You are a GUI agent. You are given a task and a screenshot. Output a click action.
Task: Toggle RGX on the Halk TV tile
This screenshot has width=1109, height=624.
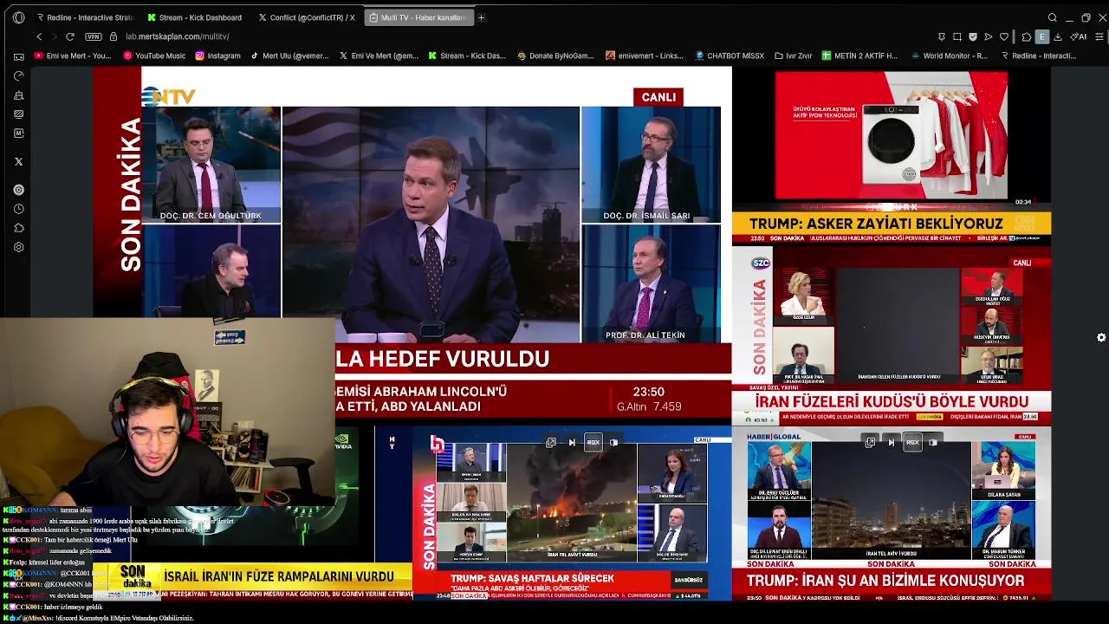(593, 442)
